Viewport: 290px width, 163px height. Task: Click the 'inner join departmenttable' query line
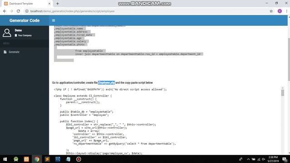click(138, 54)
